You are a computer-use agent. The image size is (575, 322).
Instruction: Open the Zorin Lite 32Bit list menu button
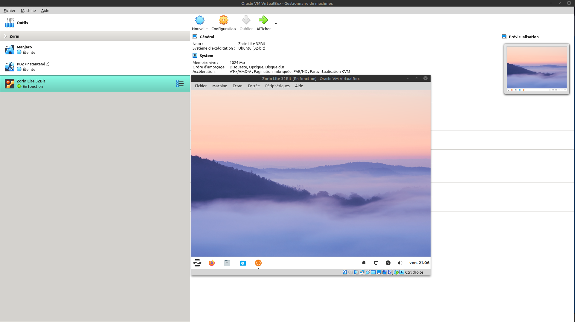[x=180, y=84]
